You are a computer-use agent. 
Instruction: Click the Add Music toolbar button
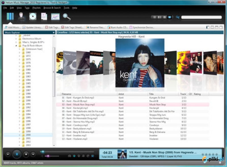13,27
